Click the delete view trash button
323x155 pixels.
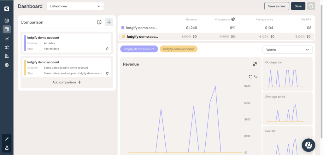tap(311, 6)
